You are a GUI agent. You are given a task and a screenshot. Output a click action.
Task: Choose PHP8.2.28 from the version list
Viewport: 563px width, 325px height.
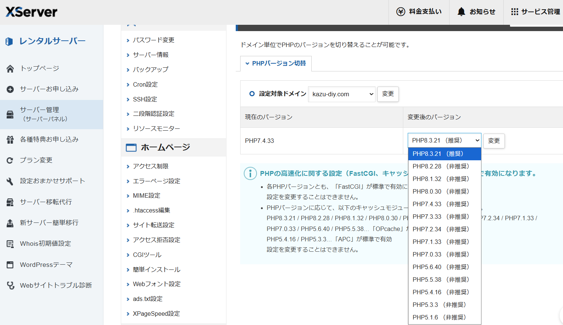click(440, 166)
